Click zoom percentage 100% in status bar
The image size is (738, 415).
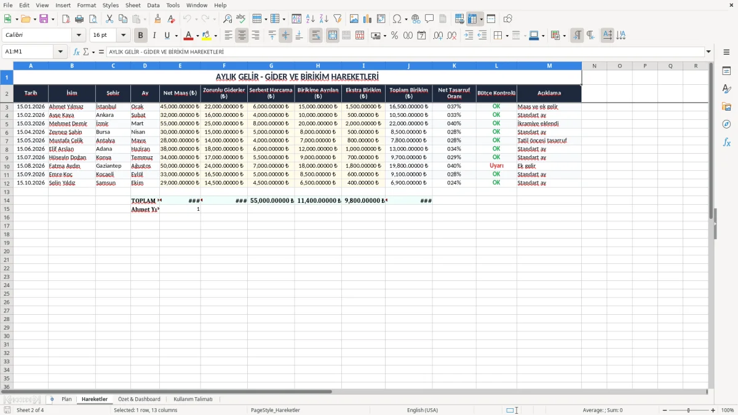pos(728,410)
